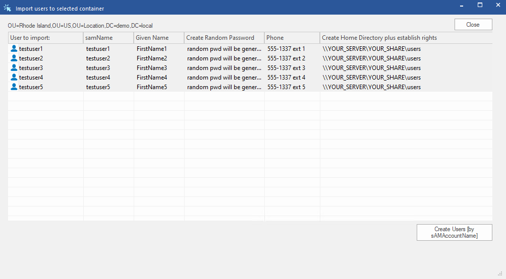Click Create Users by sAMAccountName button
506x279 pixels.
coord(454,232)
